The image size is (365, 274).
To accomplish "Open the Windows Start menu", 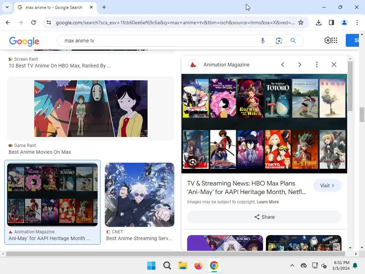I will point(151,265).
